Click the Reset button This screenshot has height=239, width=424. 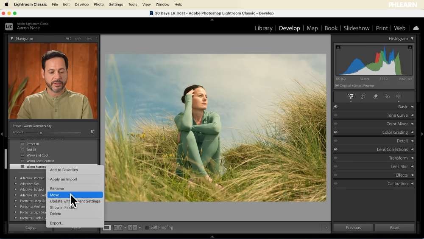click(394, 228)
